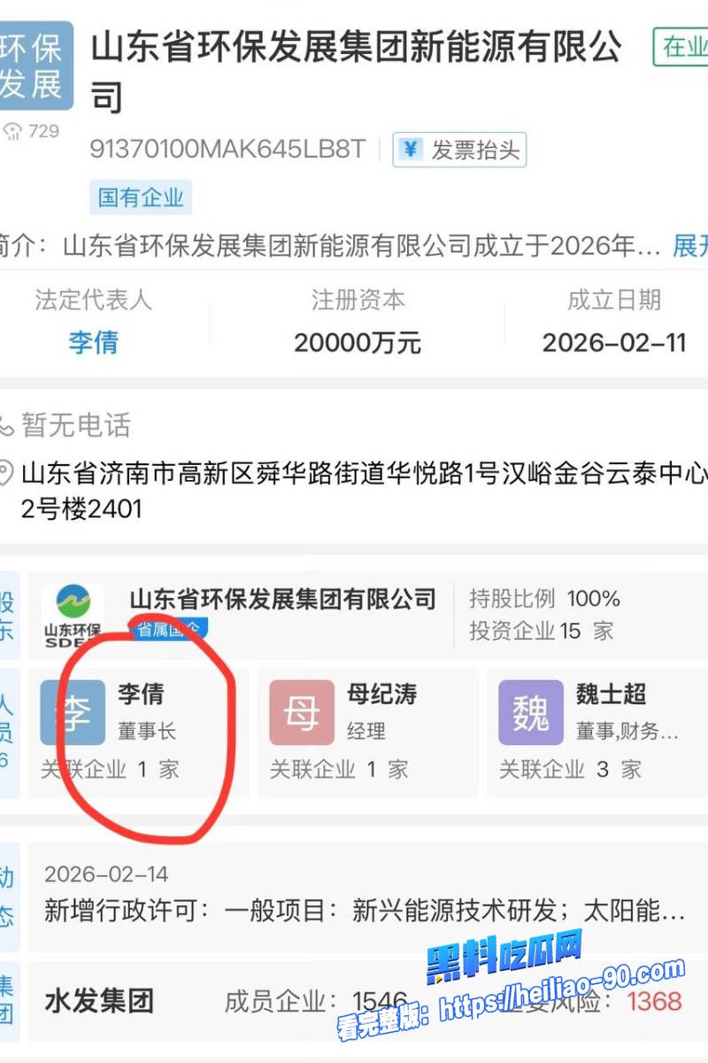Open 新增行政许可 news item
The width and height of the screenshot is (708, 1063).
pyautogui.click(x=365, y=910)
